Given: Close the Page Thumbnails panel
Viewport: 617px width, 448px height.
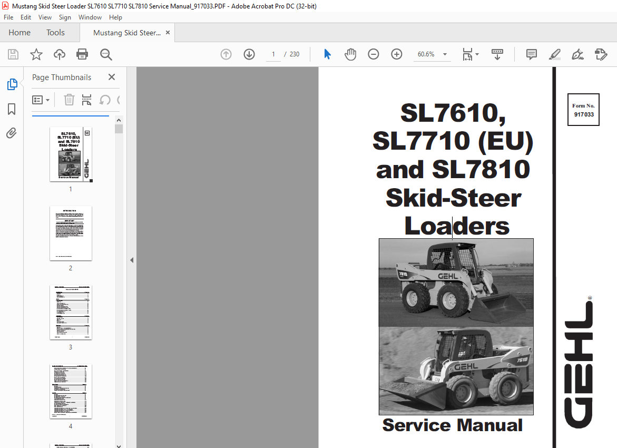Looking at the screenshot, I should (x=112, y=77).
